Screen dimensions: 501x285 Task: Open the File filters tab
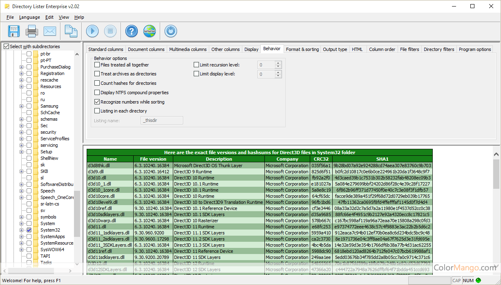(409, 49)
